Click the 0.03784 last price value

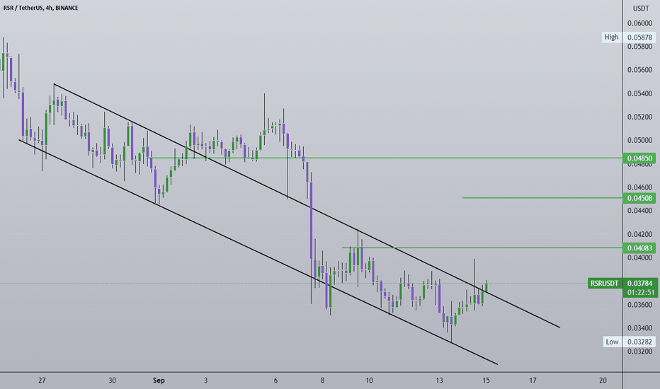click(639, 284)
